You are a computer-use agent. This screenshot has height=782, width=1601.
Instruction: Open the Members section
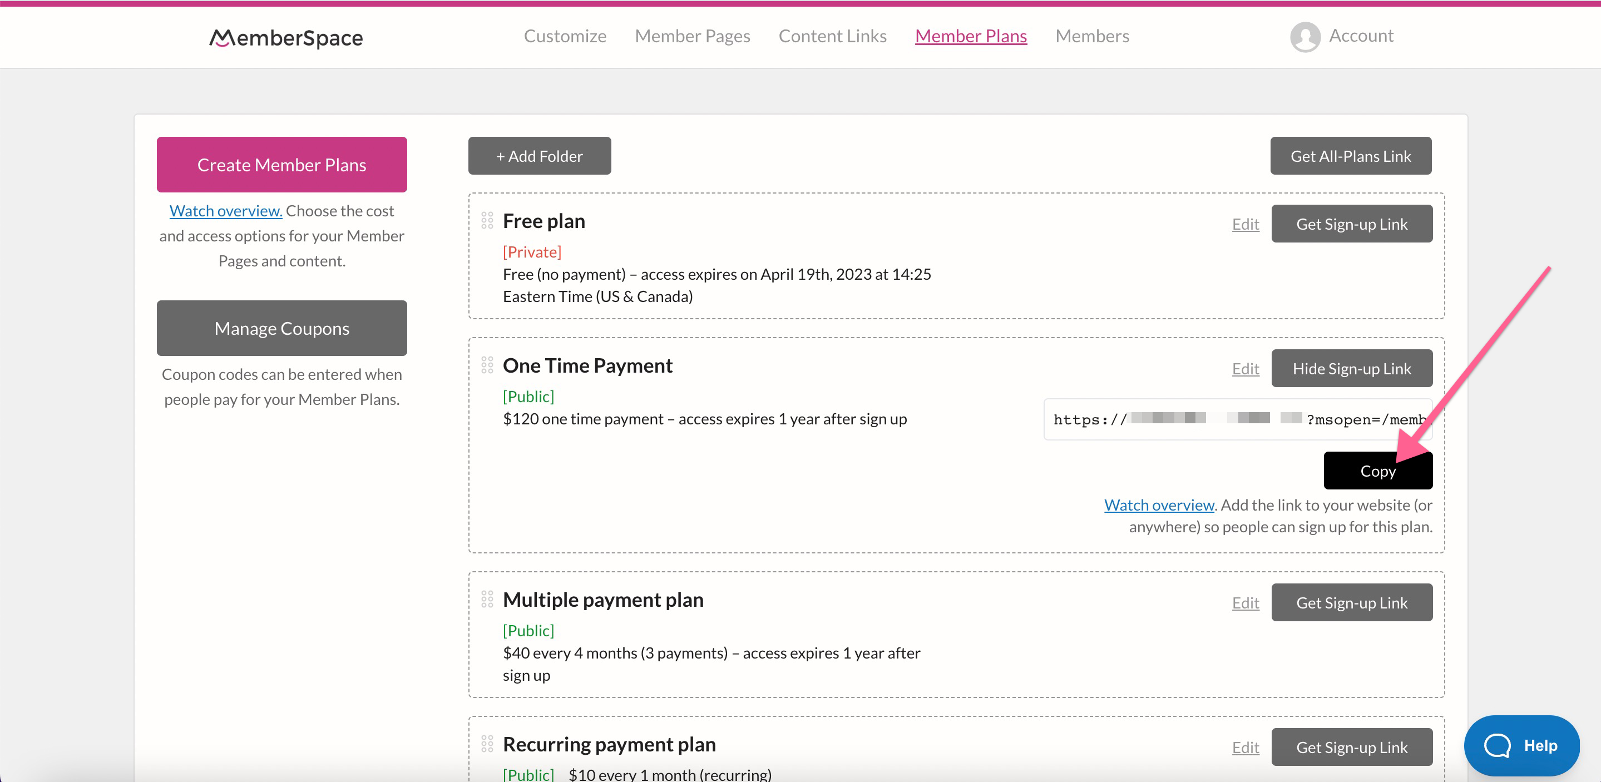pyautogui.click(x=1092, y=36)
